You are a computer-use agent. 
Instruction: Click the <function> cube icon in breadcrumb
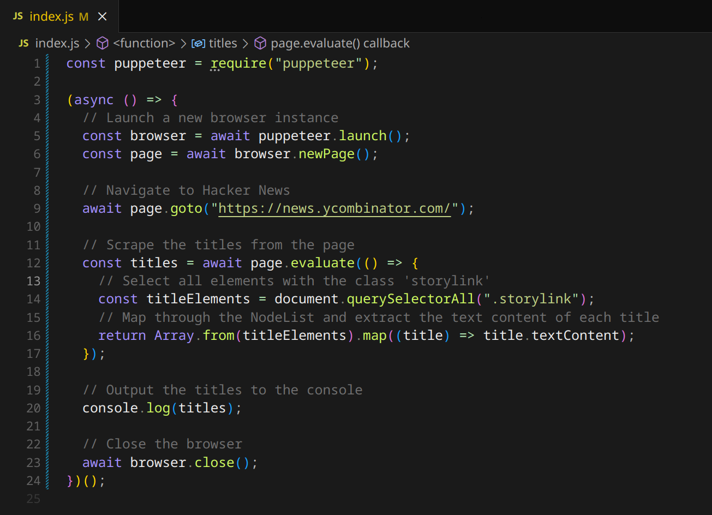(x=102, y=44)
